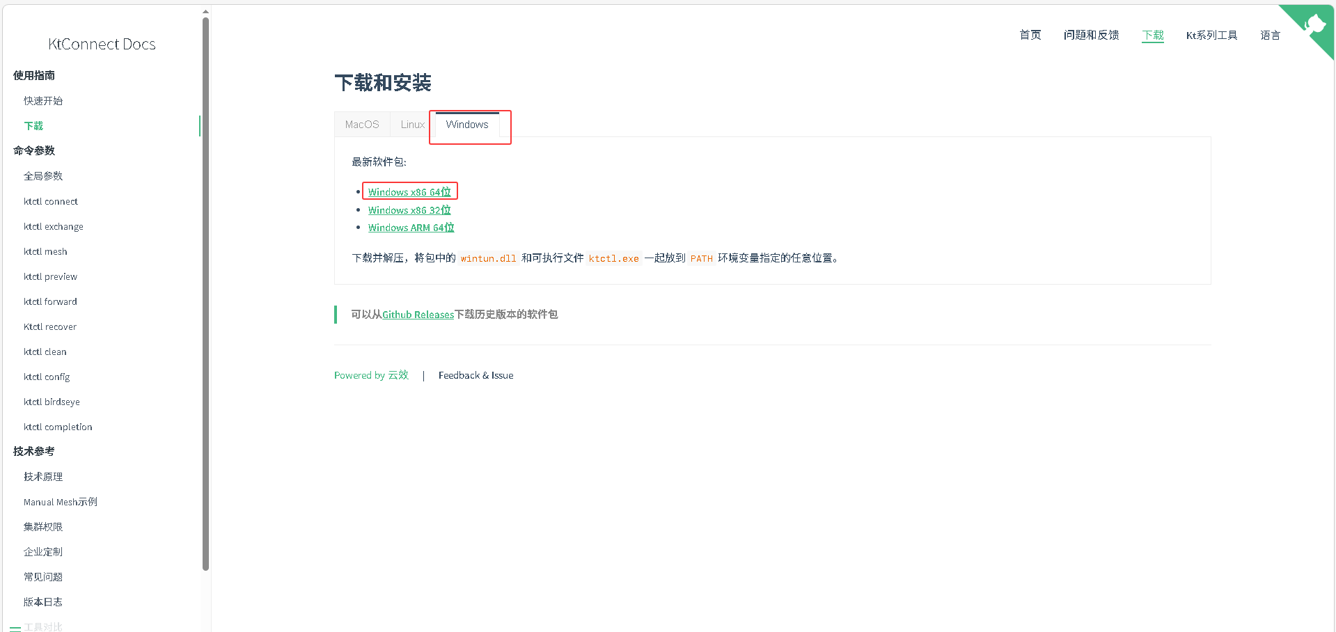Open 技术原理 in the sidebar
Viewport: 1336px width, 632px height.
43,477
